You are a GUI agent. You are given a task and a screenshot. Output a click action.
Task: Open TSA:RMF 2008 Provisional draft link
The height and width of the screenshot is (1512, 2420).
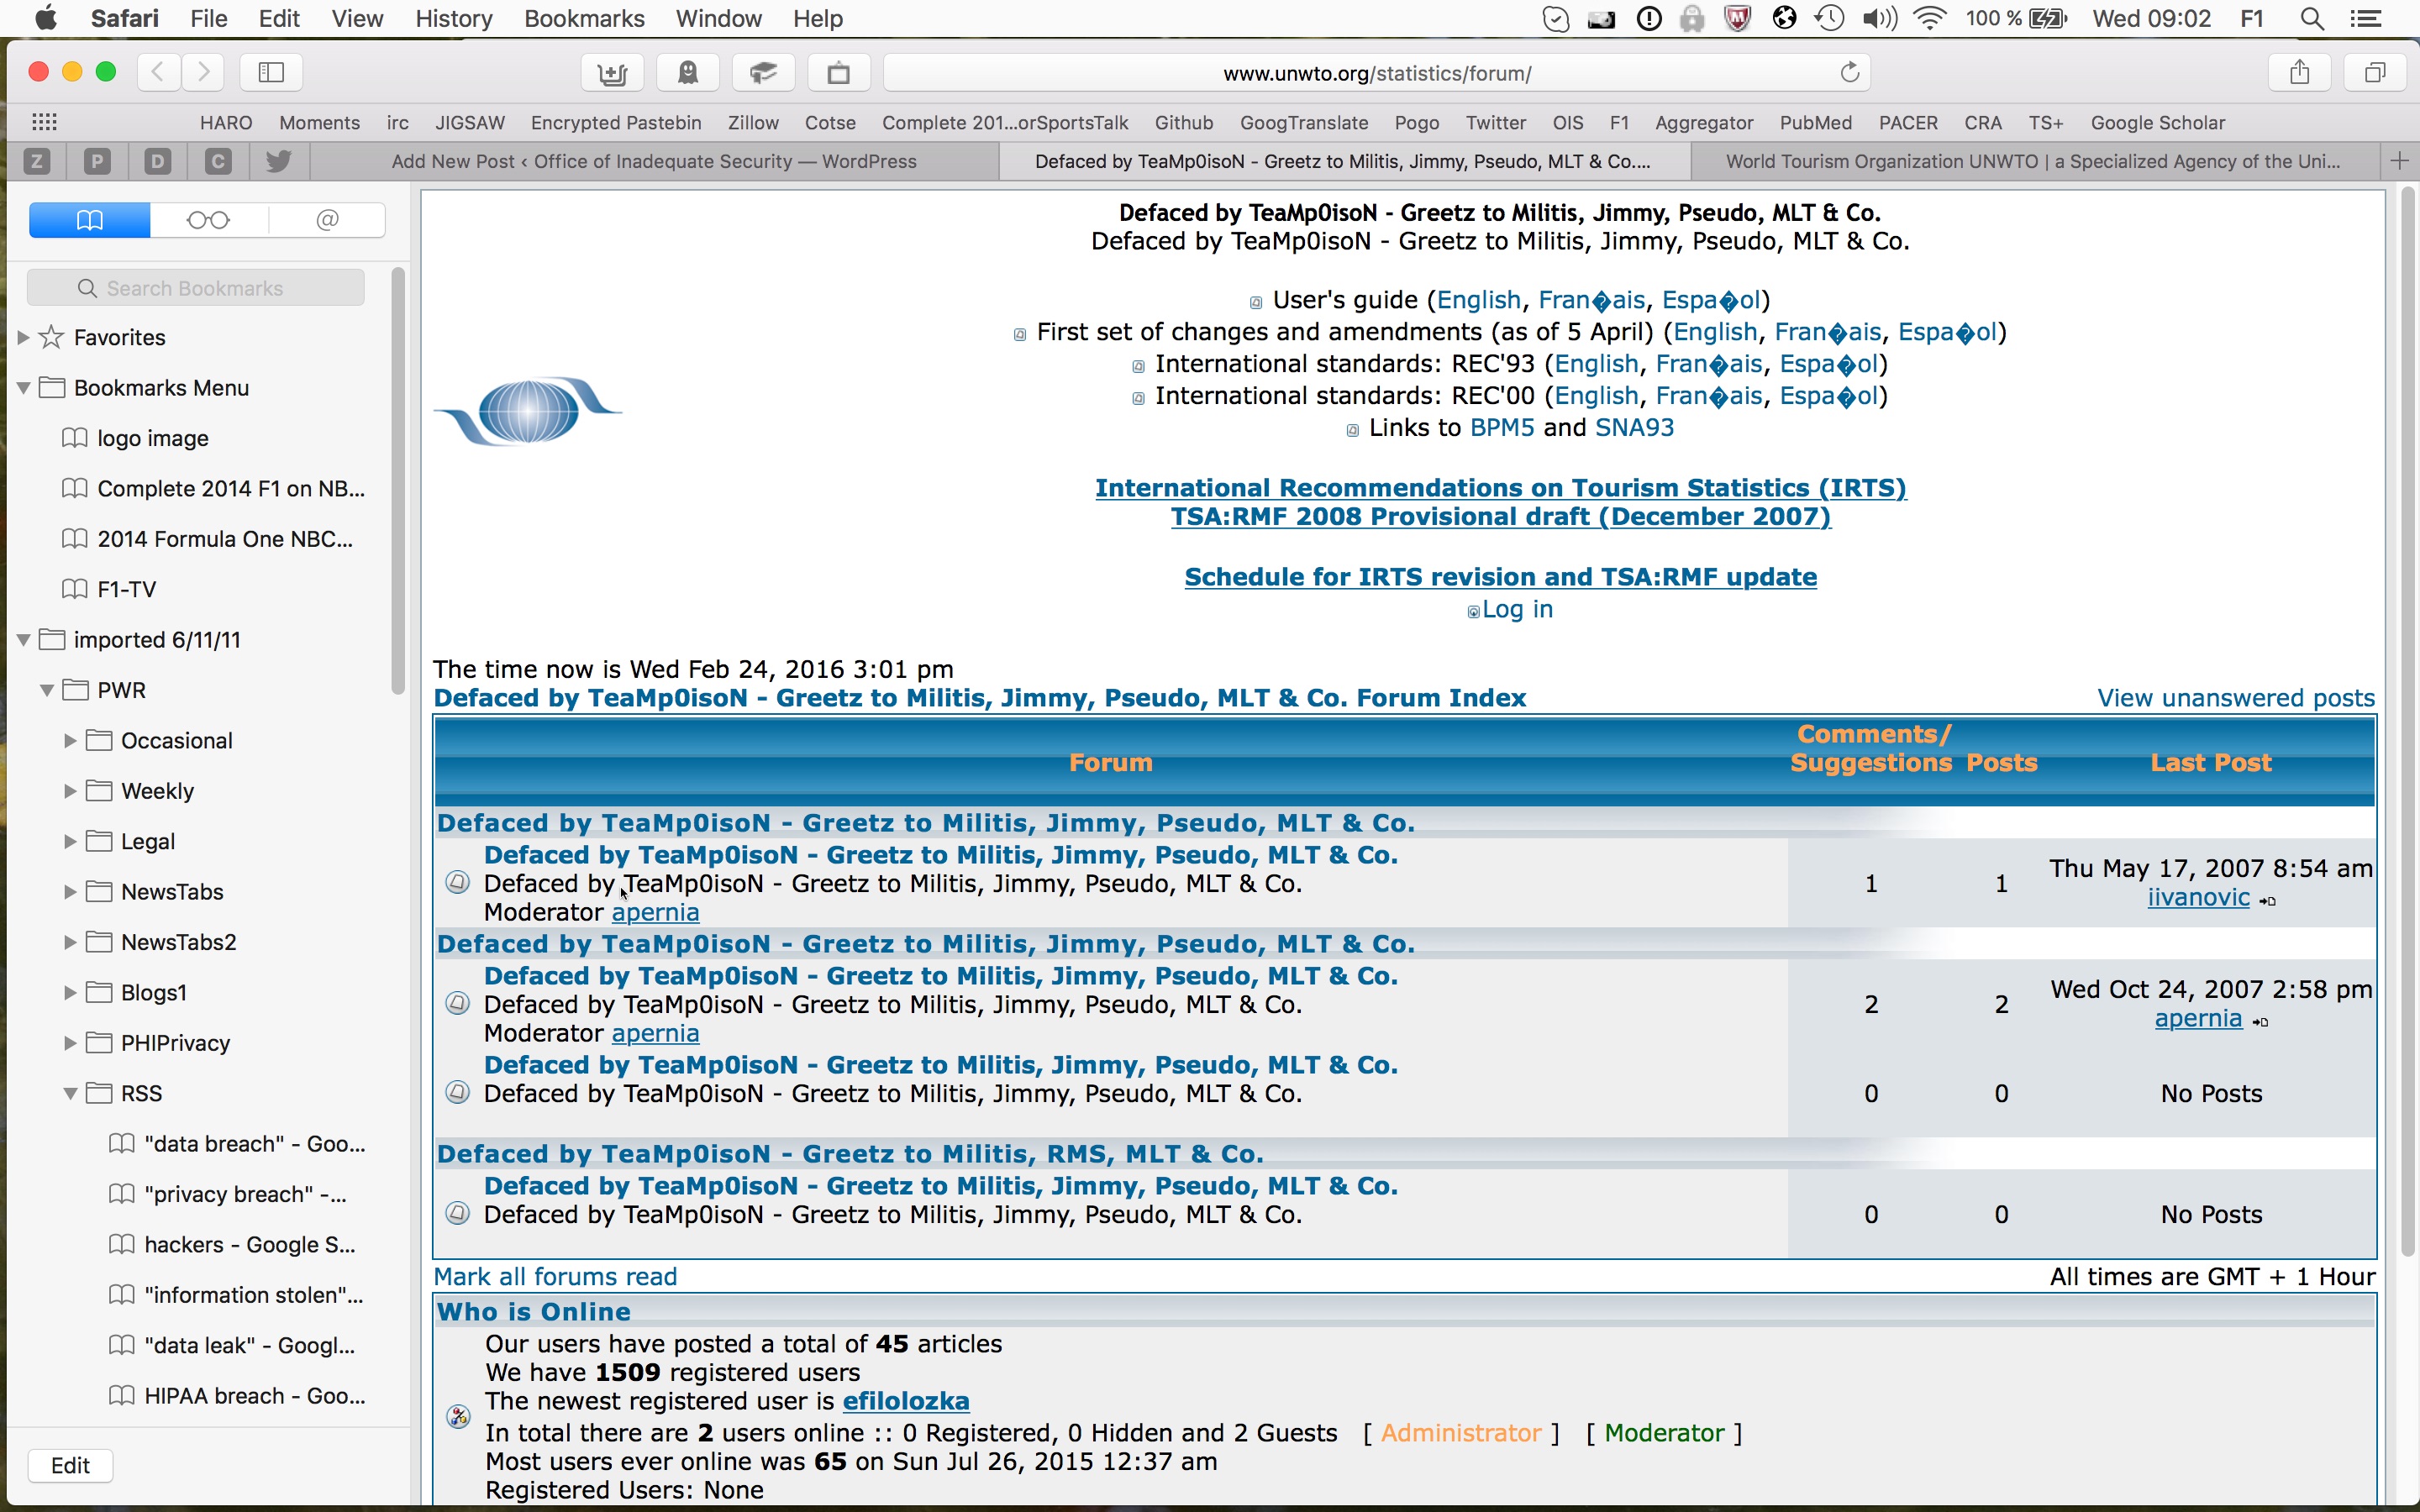tap(1500, 517)
